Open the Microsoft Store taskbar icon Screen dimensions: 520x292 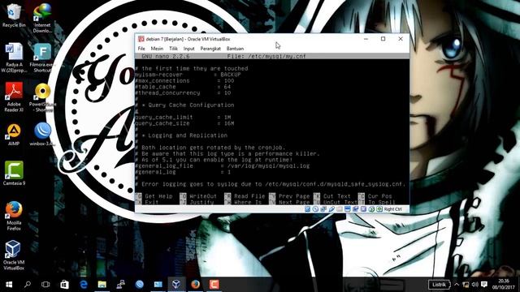click(64, 285)
